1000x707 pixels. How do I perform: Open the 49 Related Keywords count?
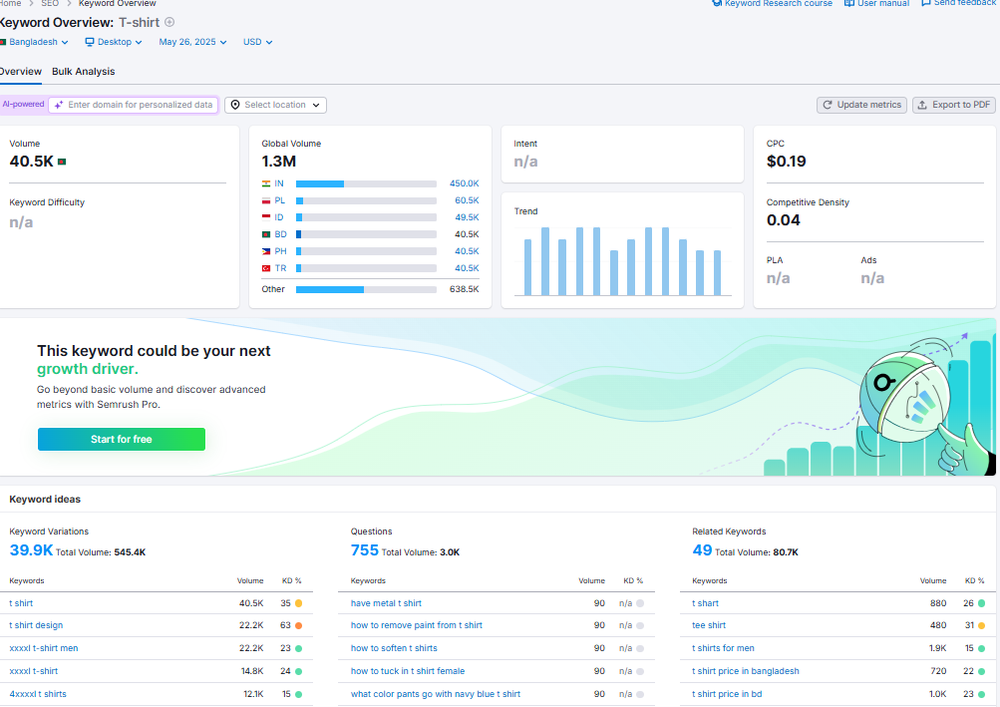click(702, 550)
